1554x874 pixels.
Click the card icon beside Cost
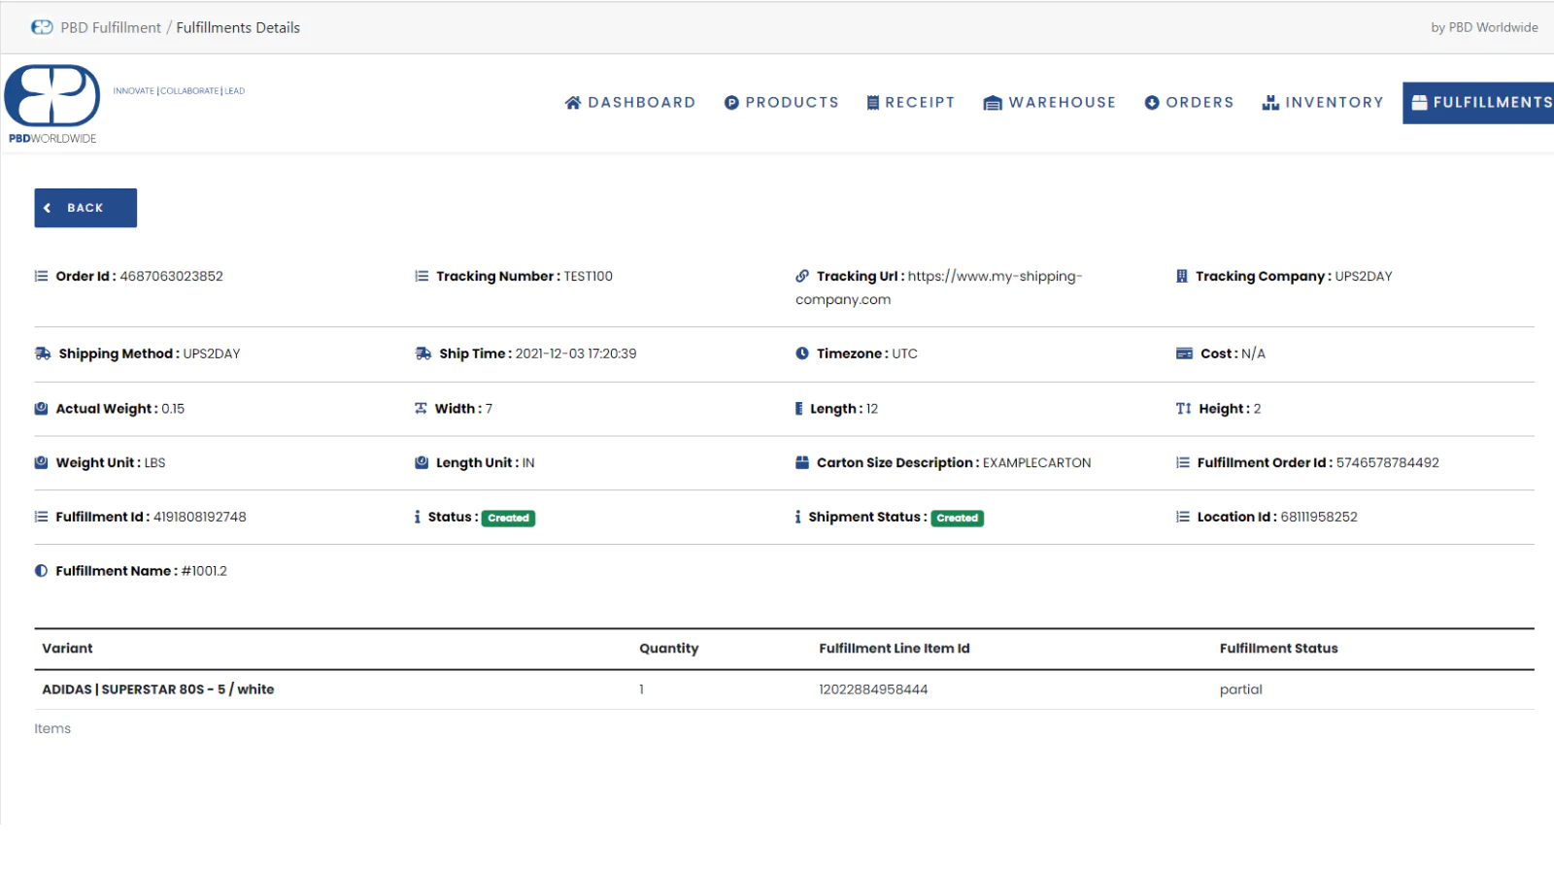[x=1184, y=353]
